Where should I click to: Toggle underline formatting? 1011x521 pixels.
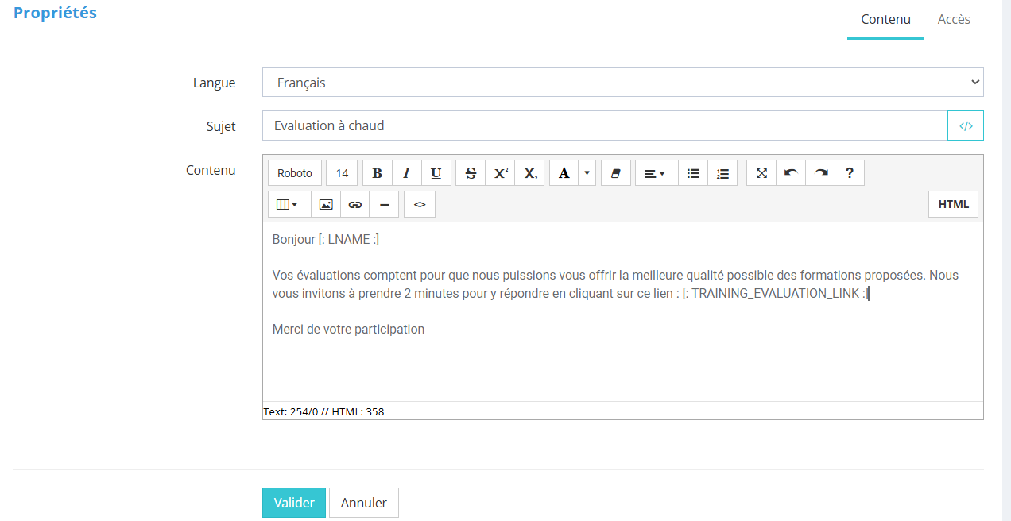click(436, 173)
